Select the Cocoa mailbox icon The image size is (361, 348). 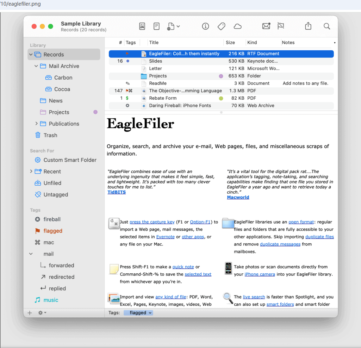pos(48,89)
